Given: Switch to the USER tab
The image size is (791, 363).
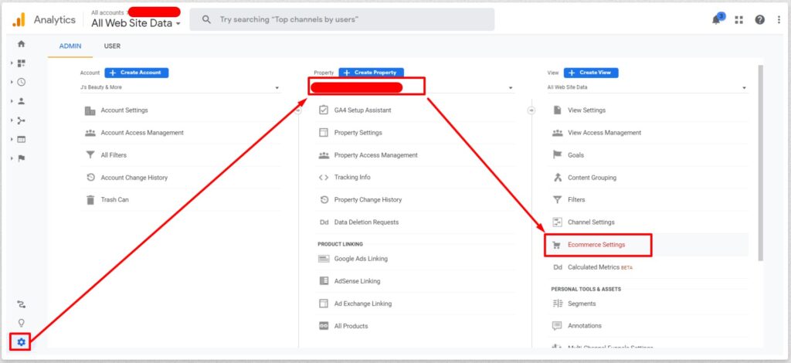Looking at the screenshot, I should (x=112, y=46).
